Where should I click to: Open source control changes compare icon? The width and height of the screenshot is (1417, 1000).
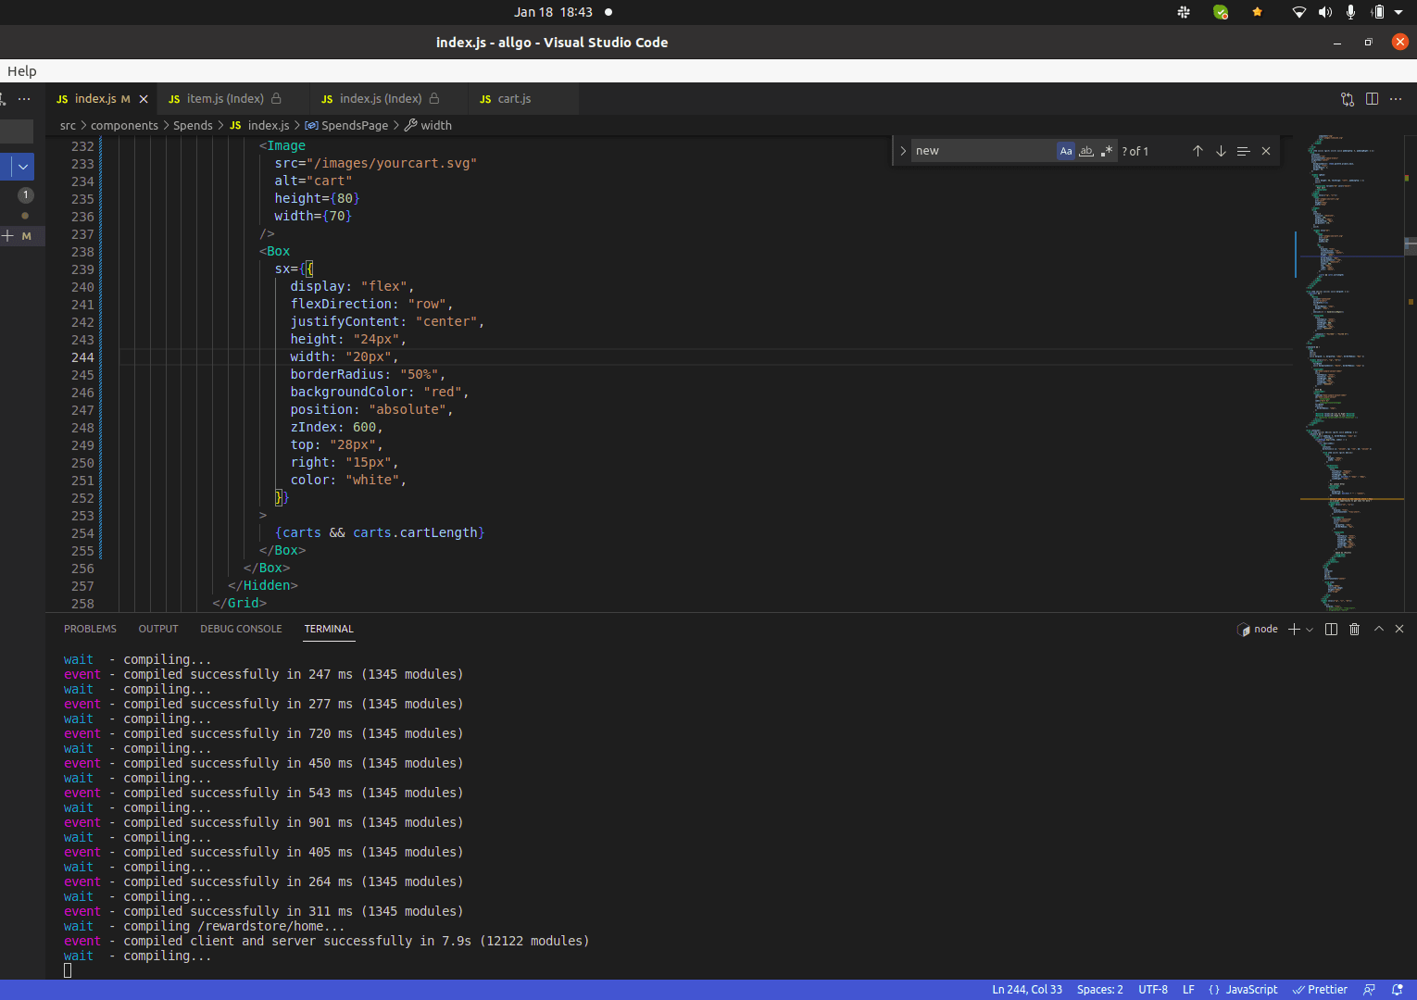(1348, 99)
